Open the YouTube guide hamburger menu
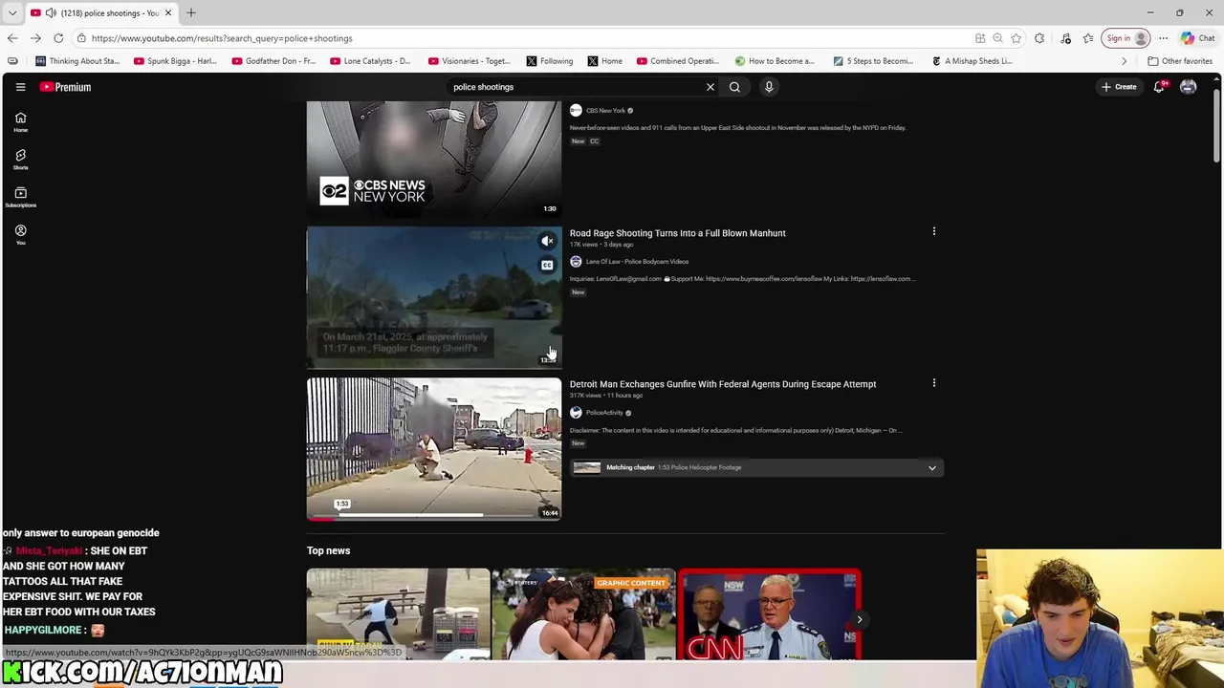Viewport: 1224px width, 688px height. tap(20, 87)
